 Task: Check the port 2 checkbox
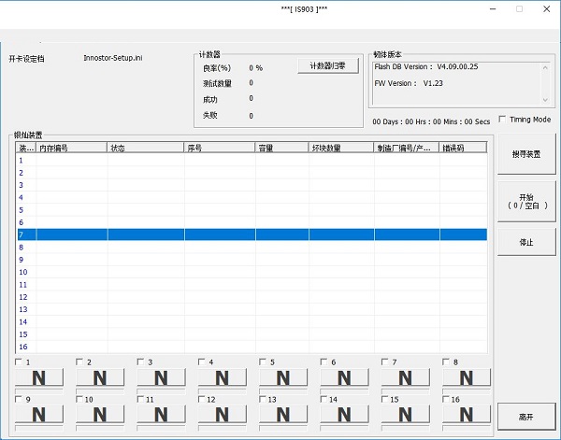79,362
